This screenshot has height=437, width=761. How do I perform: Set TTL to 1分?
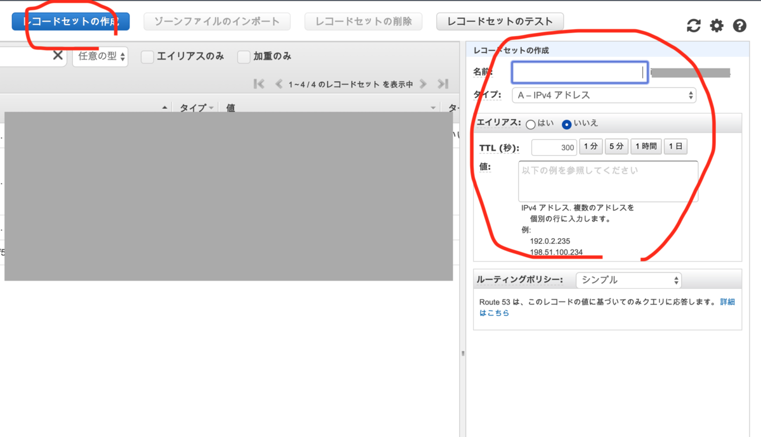click(x=590, y=147)
